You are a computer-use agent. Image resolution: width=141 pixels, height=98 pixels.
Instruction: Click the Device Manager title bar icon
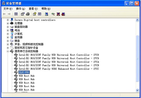coord(4,3)
